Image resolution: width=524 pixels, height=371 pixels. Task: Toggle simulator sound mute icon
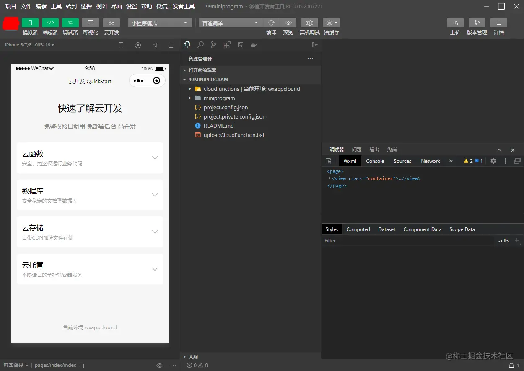point(155,45)
